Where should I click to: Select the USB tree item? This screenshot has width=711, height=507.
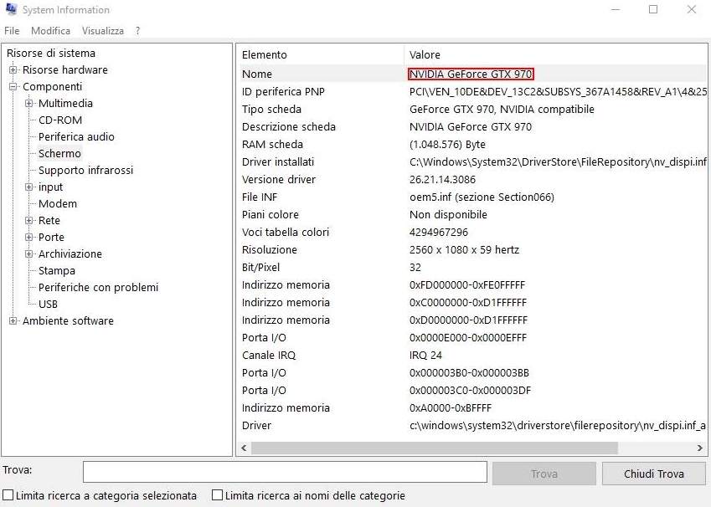click(48, 305)
